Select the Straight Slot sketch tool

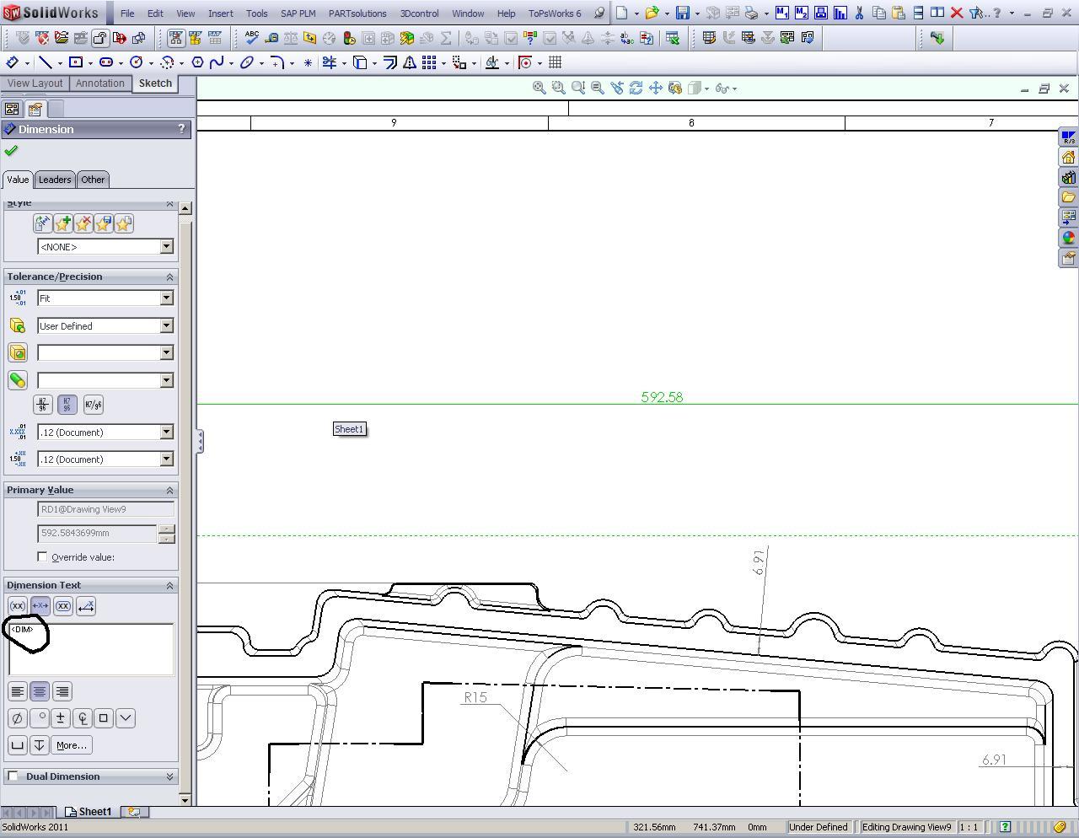[106, 62]
